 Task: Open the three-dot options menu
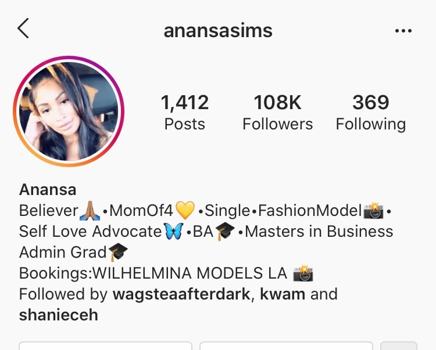coord(403,31)
